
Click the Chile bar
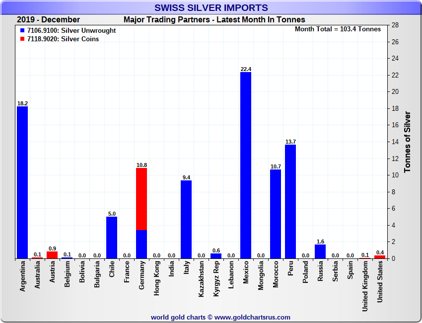coord(112,238)
